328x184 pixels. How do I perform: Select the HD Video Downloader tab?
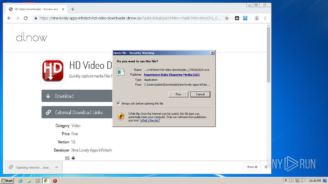(36, 9)
